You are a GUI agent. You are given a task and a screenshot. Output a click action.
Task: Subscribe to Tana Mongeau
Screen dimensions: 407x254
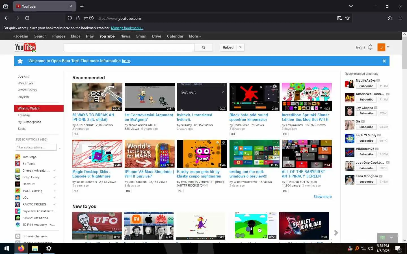coord(366,182)
